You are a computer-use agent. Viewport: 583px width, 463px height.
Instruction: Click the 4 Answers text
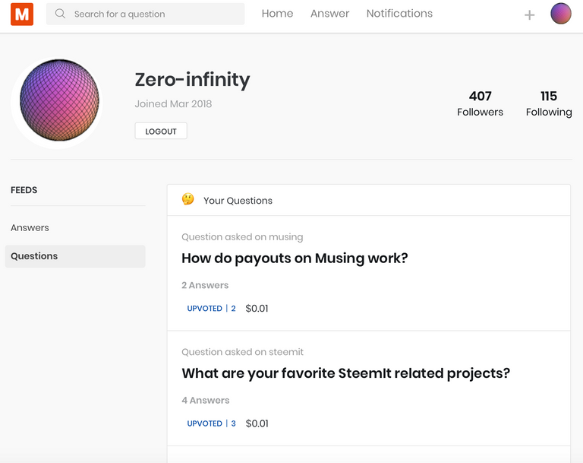[205, 401]
